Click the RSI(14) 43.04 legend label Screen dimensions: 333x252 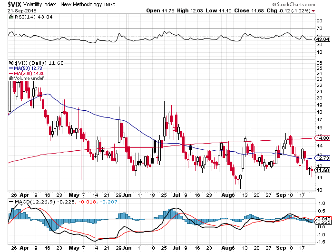tap(33, 17)
